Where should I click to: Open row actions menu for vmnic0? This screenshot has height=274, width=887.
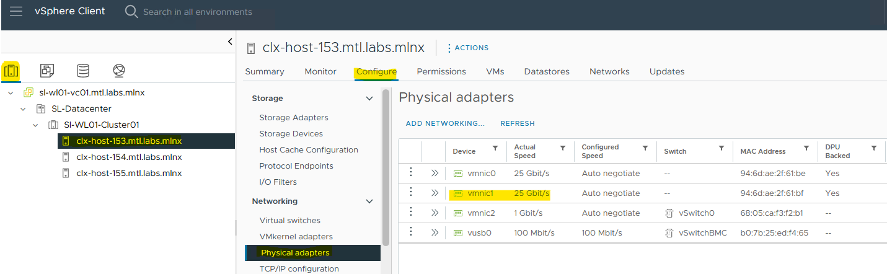410,173
